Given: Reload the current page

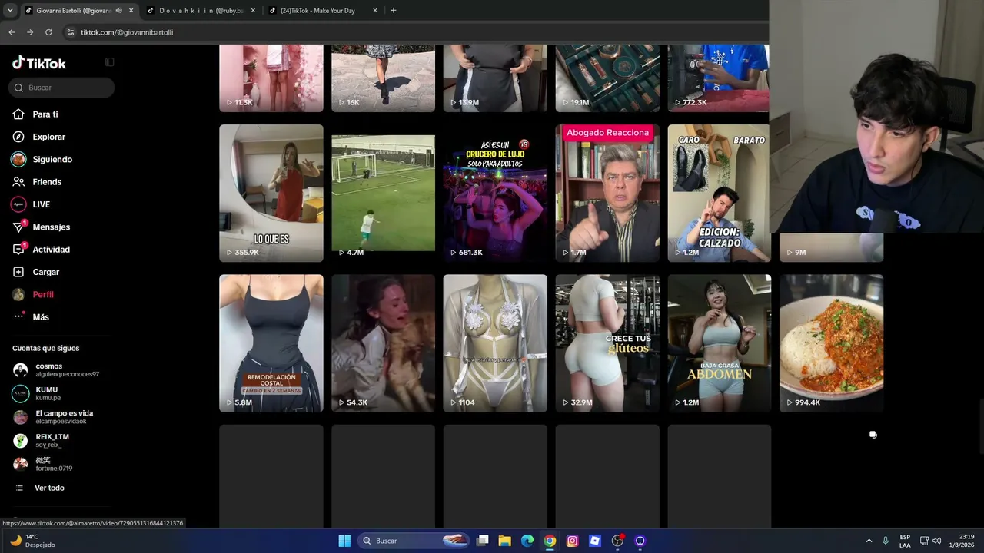Looking at the screenshot, I should click(x=48, y=32).
